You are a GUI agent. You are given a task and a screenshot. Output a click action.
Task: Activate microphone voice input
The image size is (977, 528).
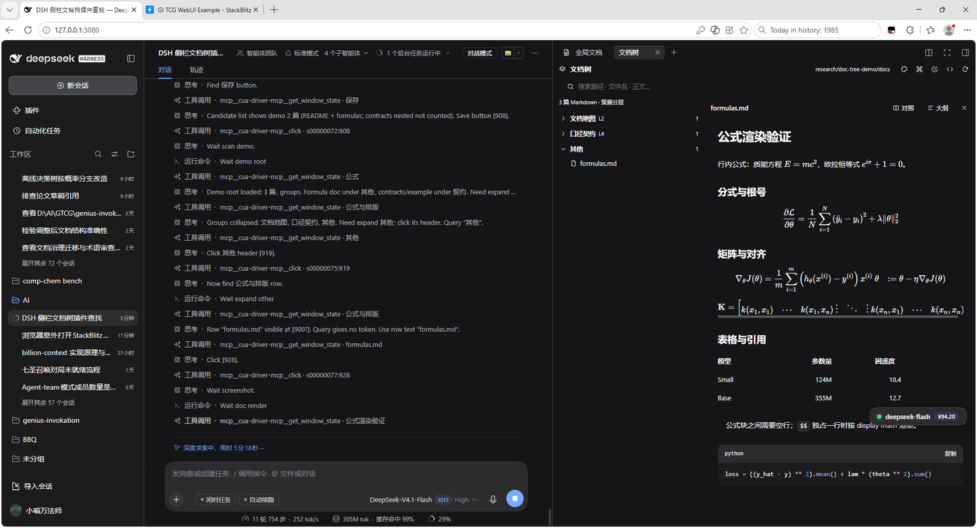click(493, 499)
